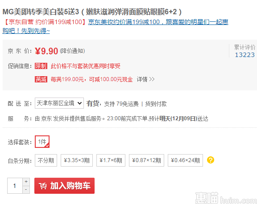Viewport: 257px width, 204px height.
Task: Select ¥3.35×3期 installment plan
Action: tap(77, 160)
